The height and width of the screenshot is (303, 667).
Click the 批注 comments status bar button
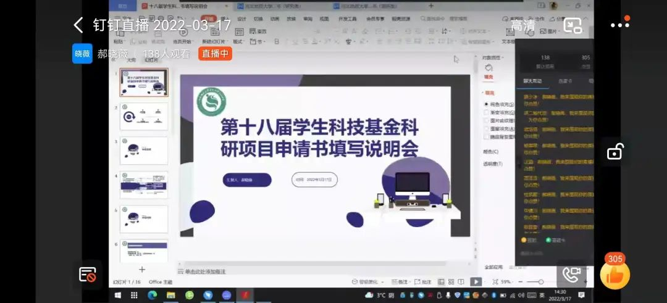tap(423, 282)
